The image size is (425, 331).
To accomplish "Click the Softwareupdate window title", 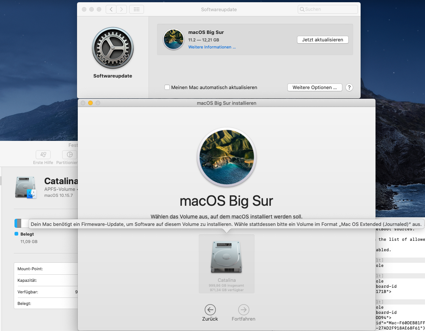I will pos(219,9).
